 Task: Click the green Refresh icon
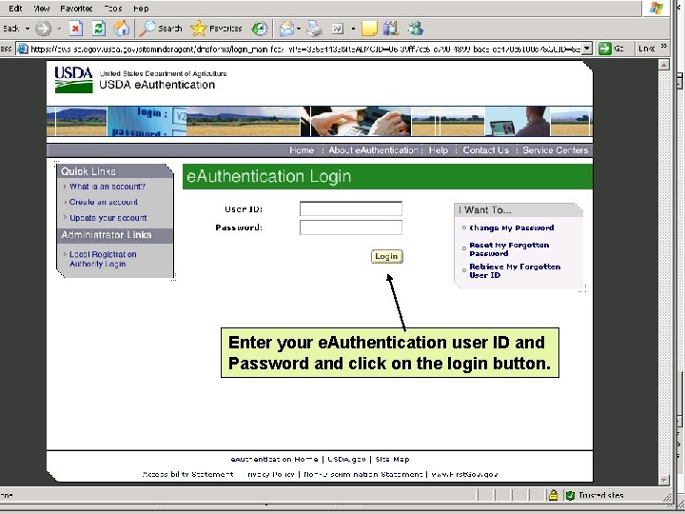(x=99, y=29)
